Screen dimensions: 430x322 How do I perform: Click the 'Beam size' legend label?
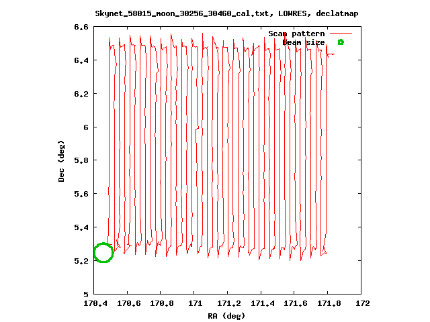(x=304, y=42)
